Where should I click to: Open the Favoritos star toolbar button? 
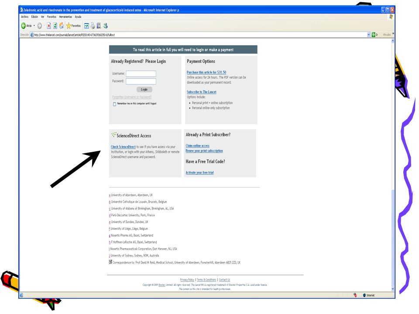(x=73, y=26)
